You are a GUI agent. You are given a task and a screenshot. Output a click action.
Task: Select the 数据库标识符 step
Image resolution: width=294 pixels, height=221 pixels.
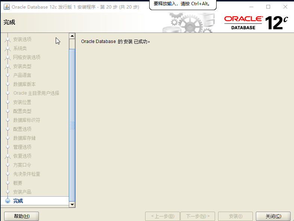click(x=27, y=120)
